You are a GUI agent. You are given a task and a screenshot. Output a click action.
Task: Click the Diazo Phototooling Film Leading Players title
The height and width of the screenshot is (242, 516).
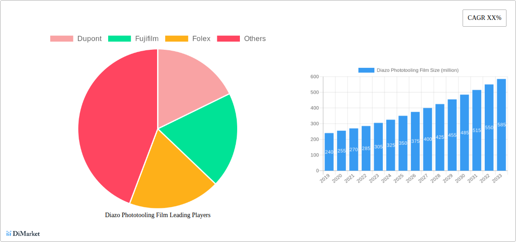(x=158, y=215)
